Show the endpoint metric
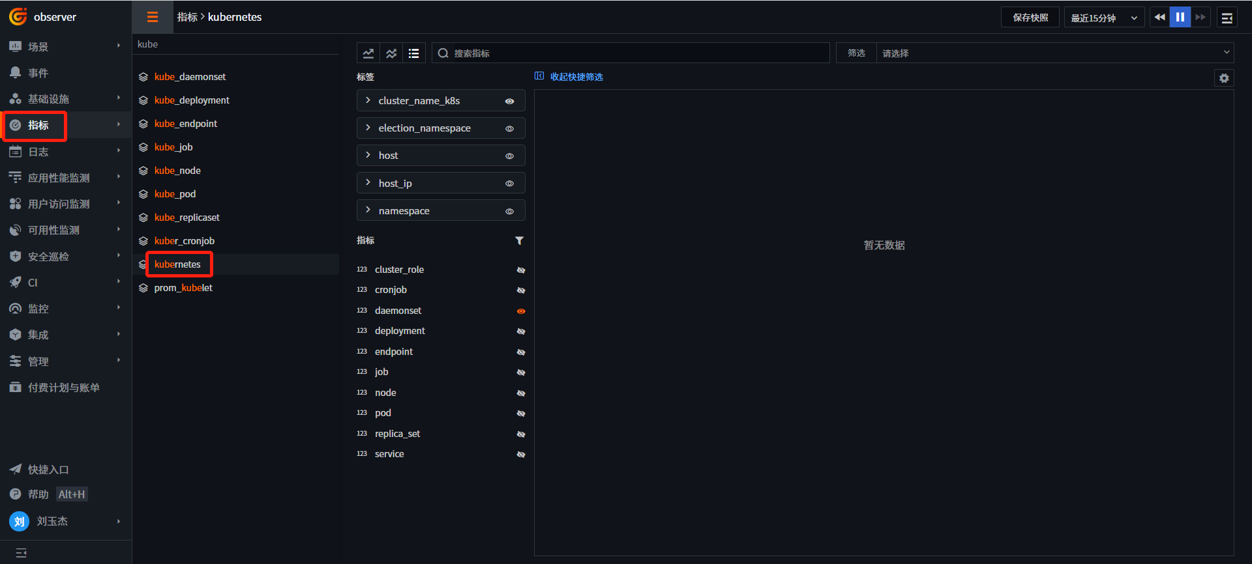 521,352
